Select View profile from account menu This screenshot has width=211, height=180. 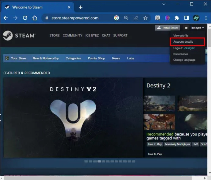181,36
